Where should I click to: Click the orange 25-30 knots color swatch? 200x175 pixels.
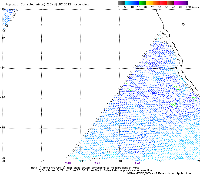pyautogui.click(x=156, y=3)
